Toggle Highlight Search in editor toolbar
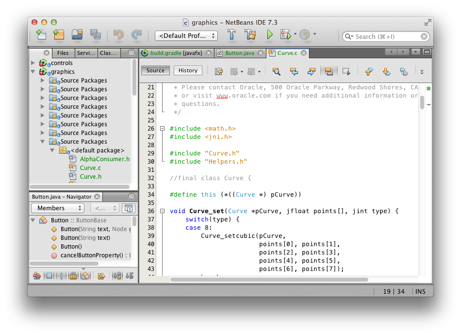 [329, 71]
